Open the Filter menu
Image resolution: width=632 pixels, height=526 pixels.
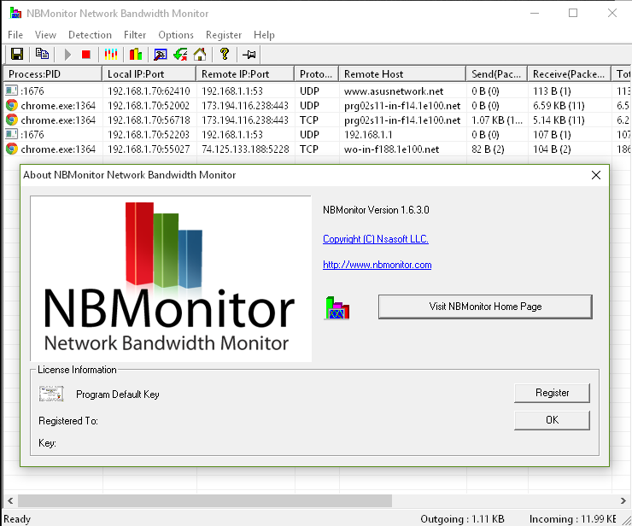tap(135, 35)
